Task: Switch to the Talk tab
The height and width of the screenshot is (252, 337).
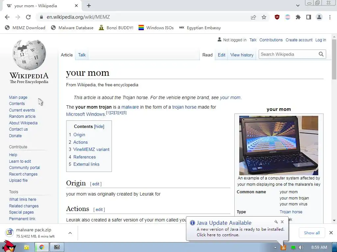Action: click(82, 55)
